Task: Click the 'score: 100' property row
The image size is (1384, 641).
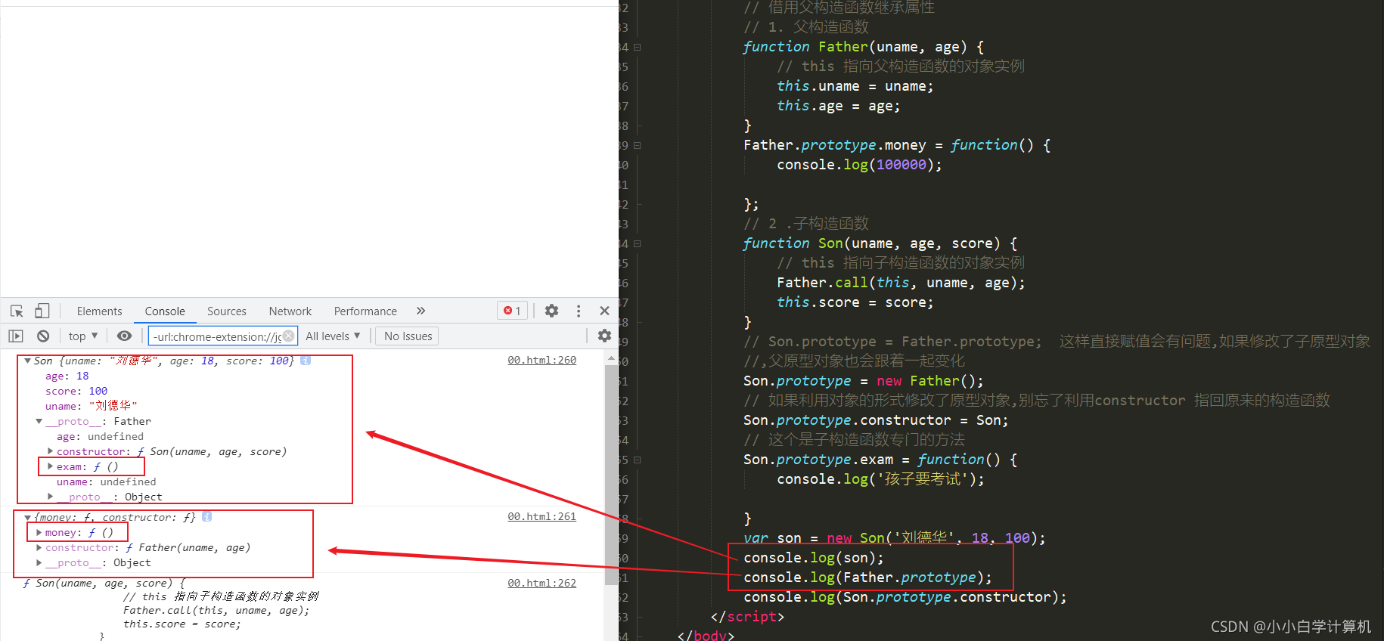Action: [x=76, y=391]
